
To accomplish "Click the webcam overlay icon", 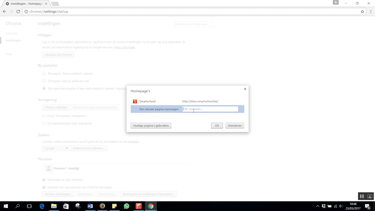I will coord(370,196).
